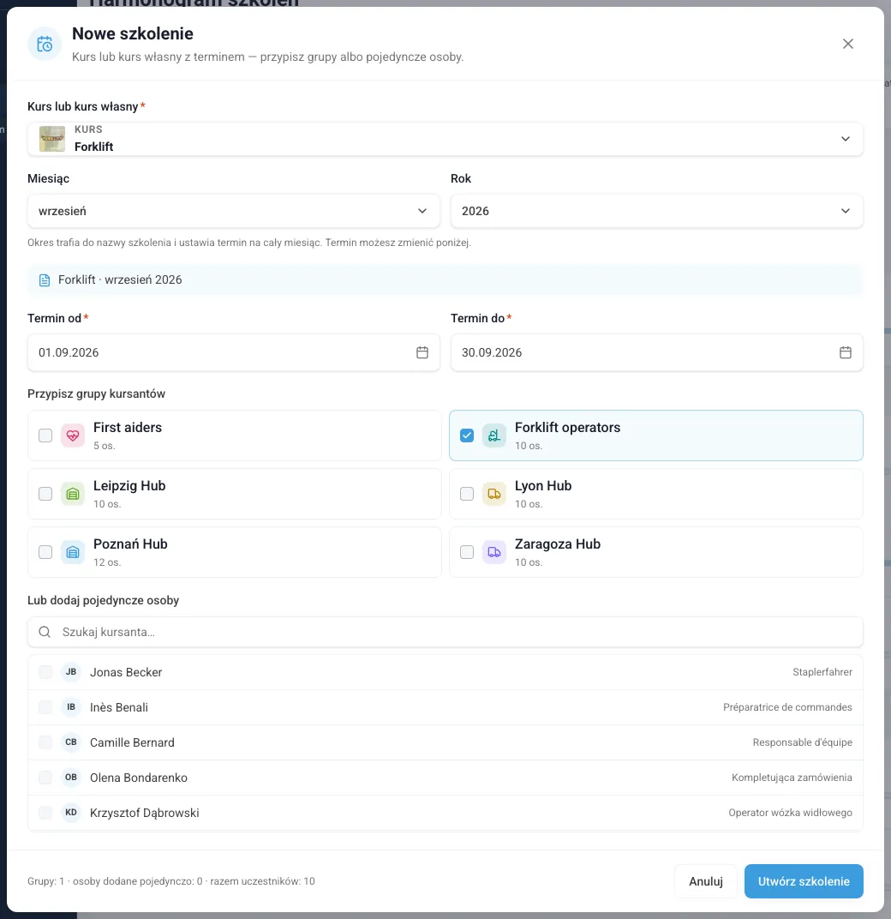Click the Leipzig Hub warehouse icon
891x919 pixels.
point(73,494)
